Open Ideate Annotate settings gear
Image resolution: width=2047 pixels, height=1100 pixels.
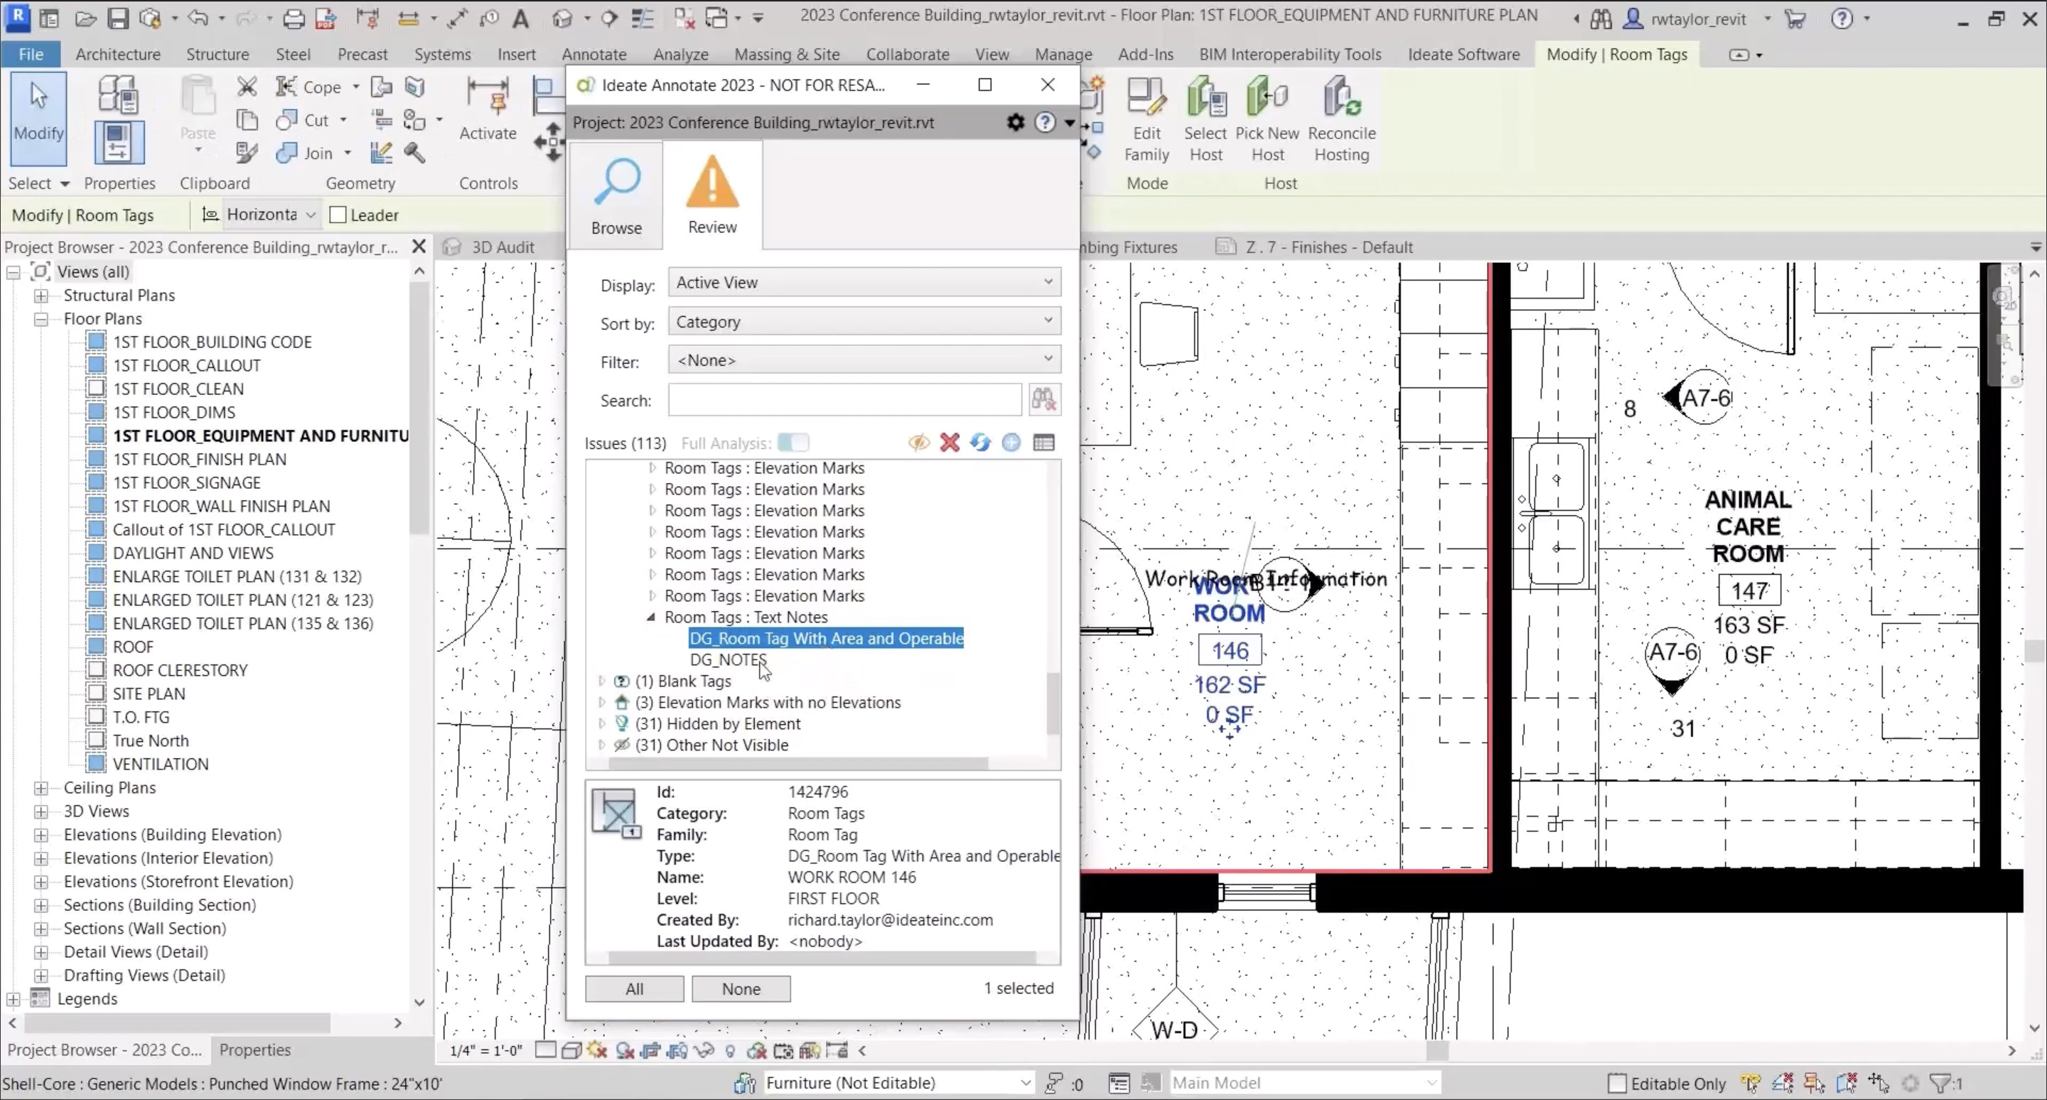[x=1015, y=122]
